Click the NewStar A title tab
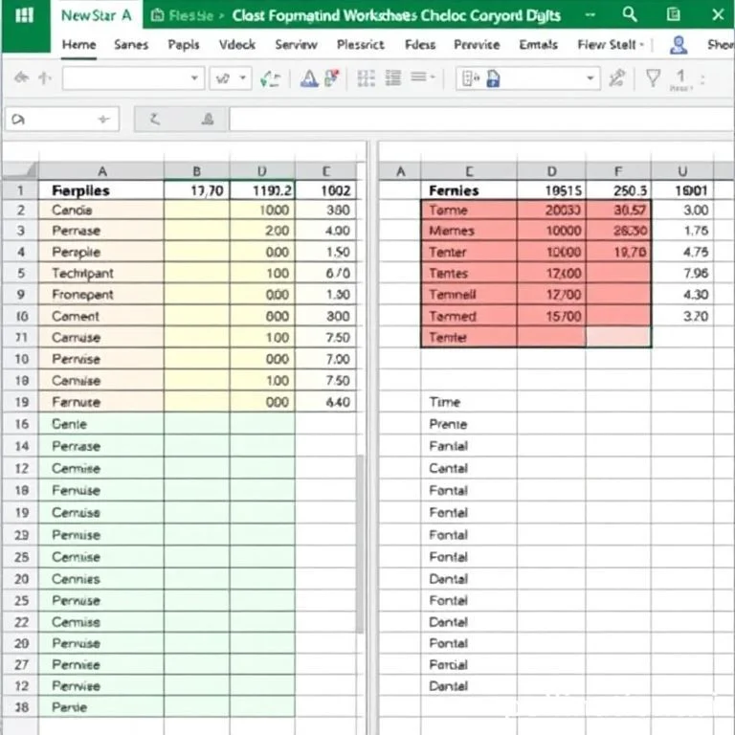Viewport: 735px width, 735px height. (x=96, y=15)
